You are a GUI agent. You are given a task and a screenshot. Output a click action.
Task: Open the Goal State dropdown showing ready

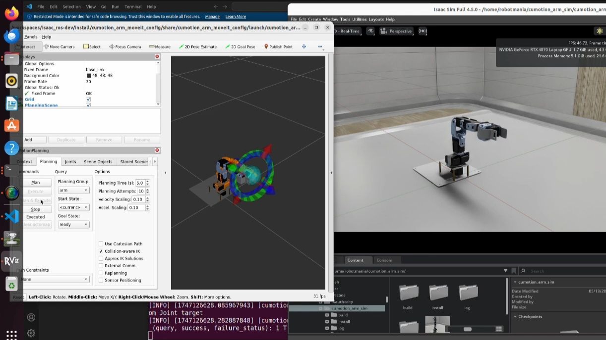(x=73, y=225)
